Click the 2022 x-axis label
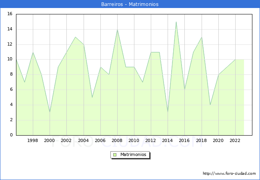The height and width of the screenshot is (180, 260). [x=235, y=140]
